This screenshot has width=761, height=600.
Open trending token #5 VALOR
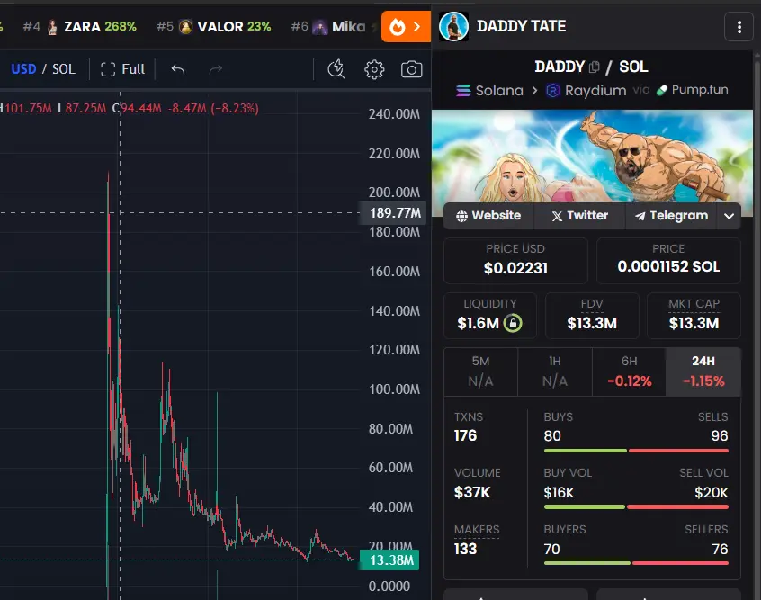[213, 27]
